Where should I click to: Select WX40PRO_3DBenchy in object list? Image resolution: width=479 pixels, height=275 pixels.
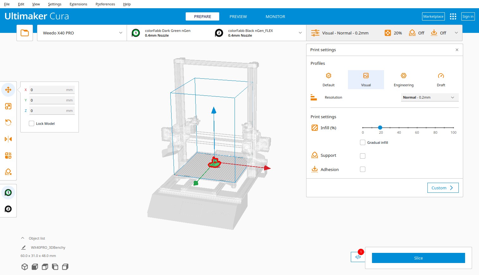pyautogui.click(x=48, y=247)
